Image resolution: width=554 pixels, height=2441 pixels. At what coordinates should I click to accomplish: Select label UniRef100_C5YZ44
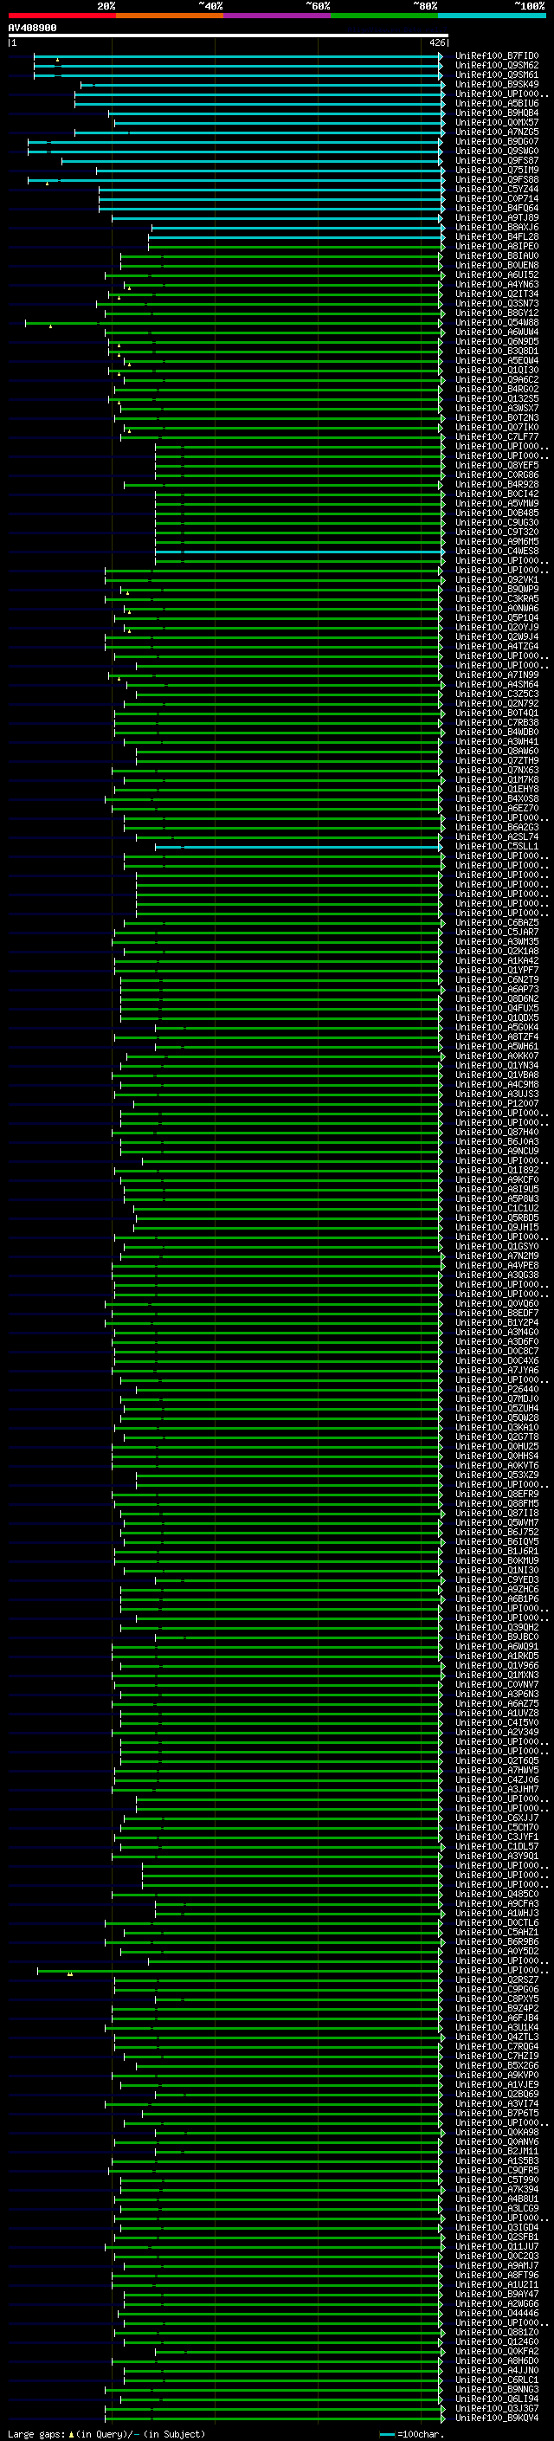(x=497, y=189)
